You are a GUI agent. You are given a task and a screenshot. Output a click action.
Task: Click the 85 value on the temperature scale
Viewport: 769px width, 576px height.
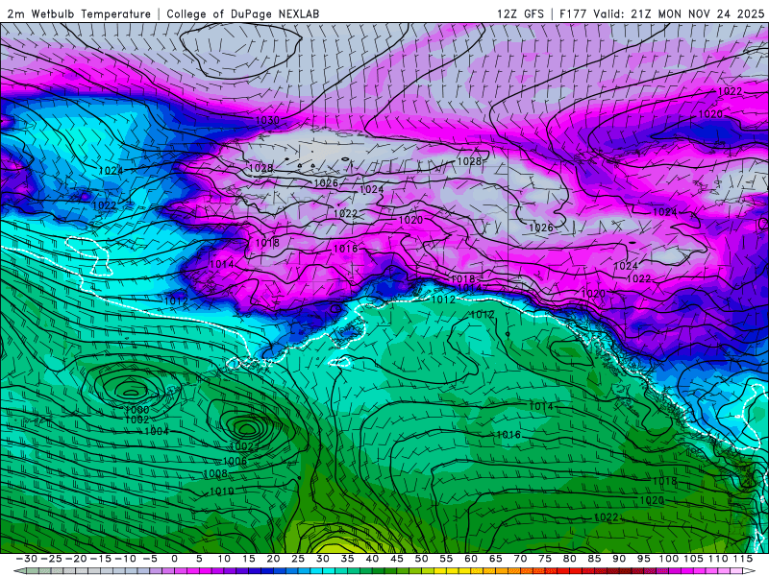click(x=594, y=559)
